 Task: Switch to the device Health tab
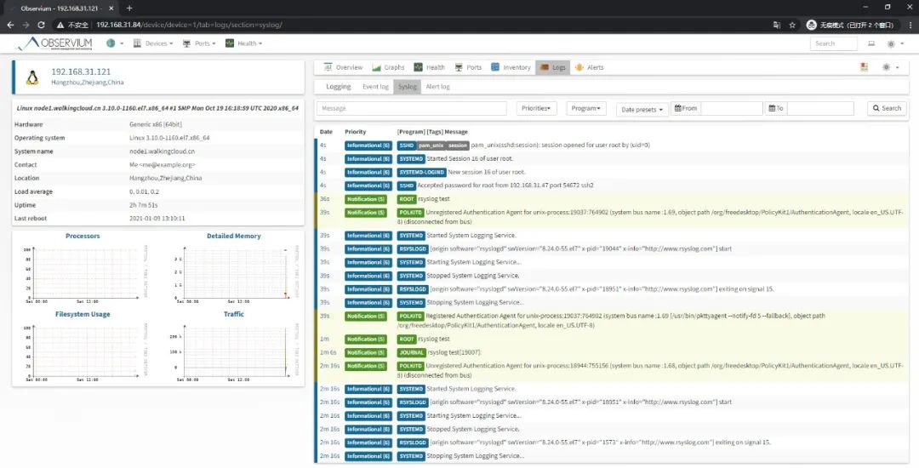click(x=429, y=67)
